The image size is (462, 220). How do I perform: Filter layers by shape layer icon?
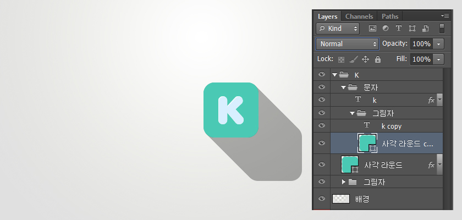pyautogui.click(x=412, y=28)
